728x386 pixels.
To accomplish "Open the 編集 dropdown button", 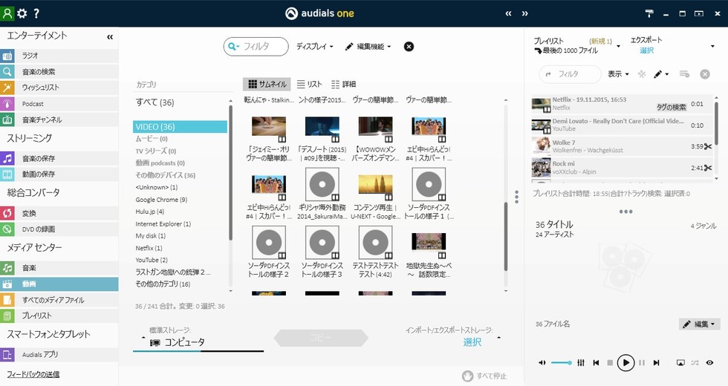I will pos(700,324).
